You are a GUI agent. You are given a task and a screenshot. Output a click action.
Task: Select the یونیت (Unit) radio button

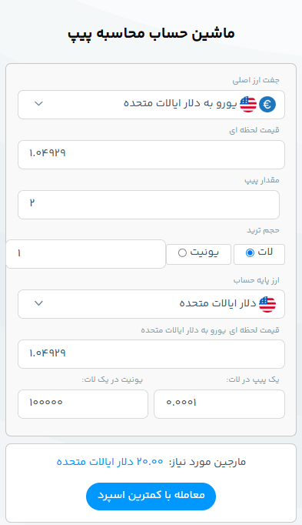tap(182, 252)
